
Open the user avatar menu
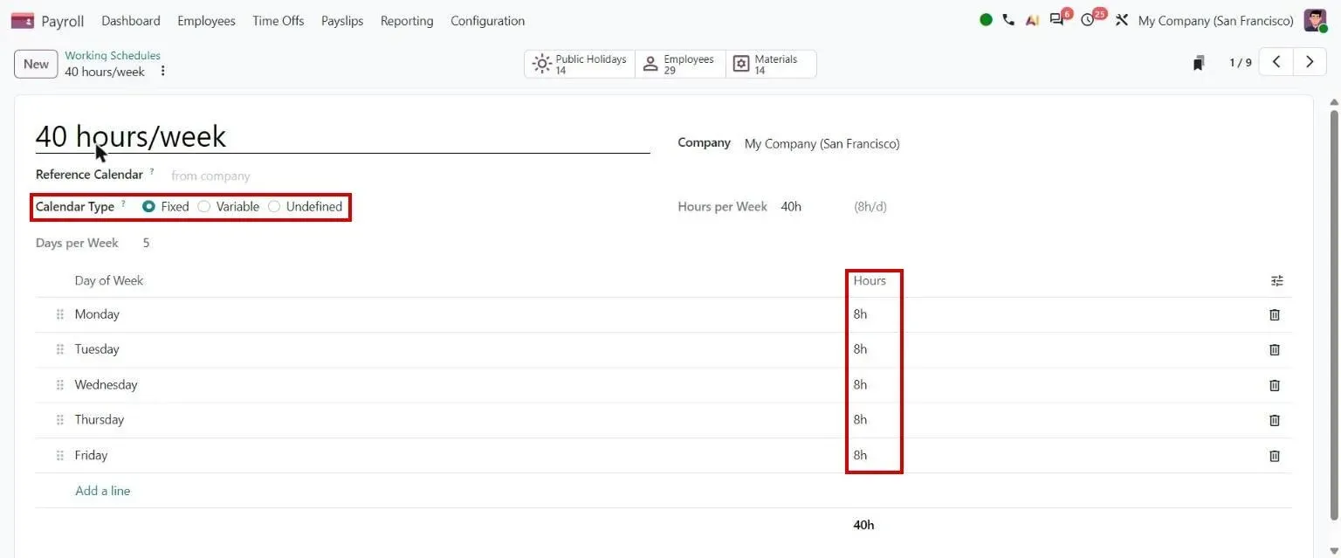pos(1315,20)
